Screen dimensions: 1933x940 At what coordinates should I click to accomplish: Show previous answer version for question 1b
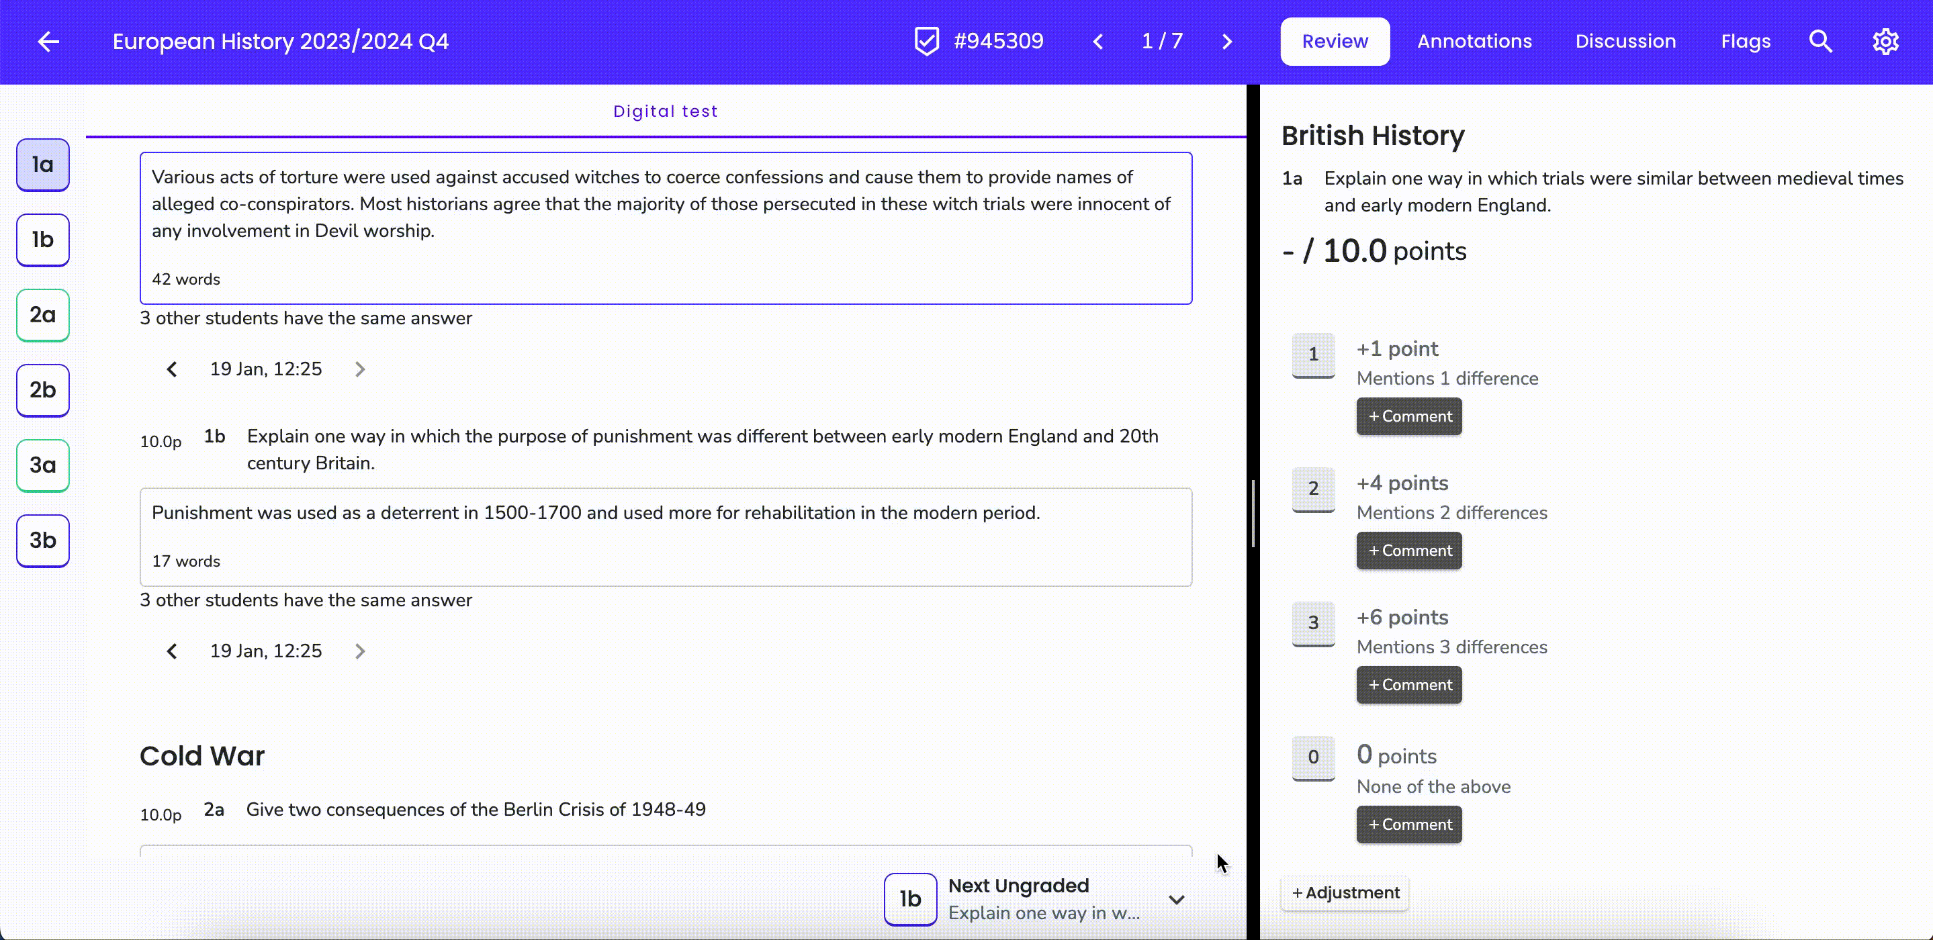(172, 651)
